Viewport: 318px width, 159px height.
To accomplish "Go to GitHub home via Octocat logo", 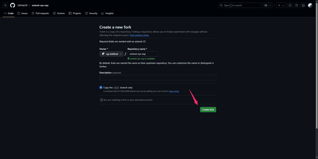I will [x=13, y=5].
